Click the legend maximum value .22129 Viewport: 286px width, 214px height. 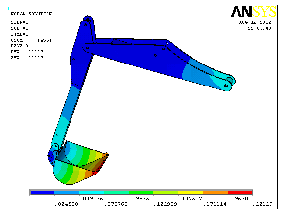click(262, 204)
